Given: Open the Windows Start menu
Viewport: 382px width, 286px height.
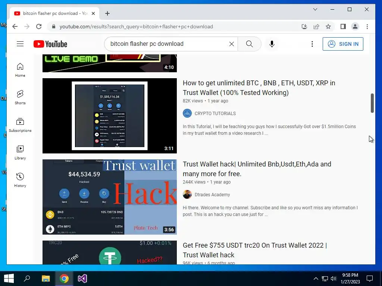Looking at the screenshot, I should (9, 279).
